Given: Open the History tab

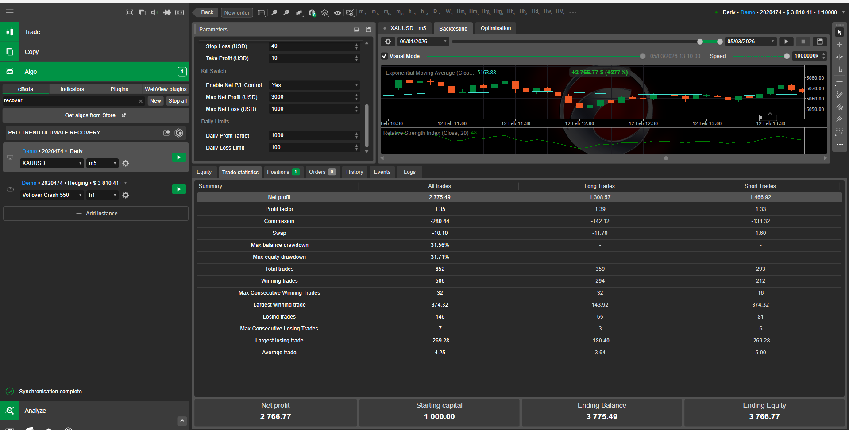Looking at the screenshot, I should (354, 172).
